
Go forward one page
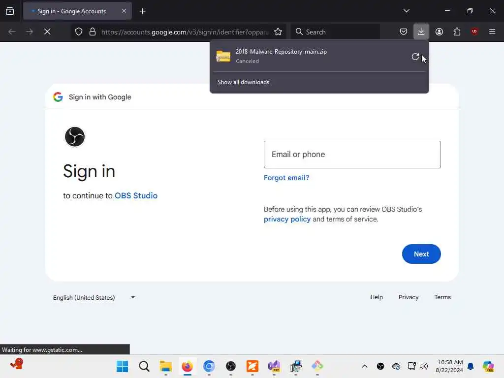tap(30, 31)
